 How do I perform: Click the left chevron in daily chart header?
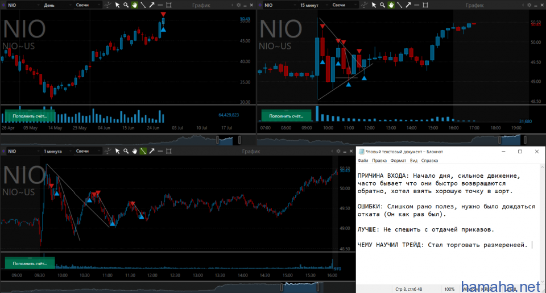233,5
